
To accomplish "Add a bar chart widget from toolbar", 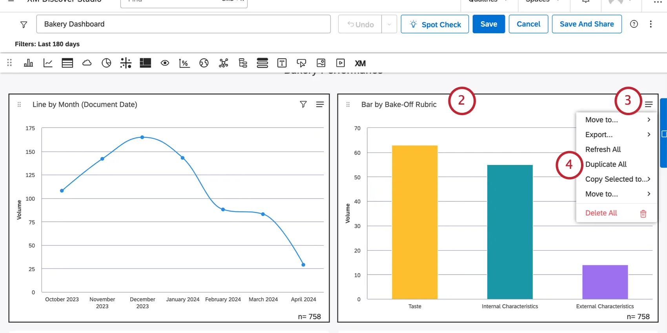I will click(28, 63).
